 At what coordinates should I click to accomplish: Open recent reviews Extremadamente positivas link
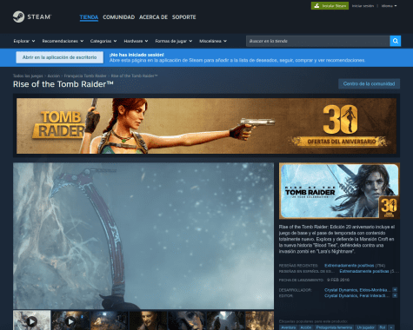(350, 266)
